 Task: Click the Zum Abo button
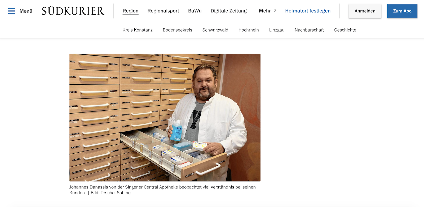tap(402, 11)
